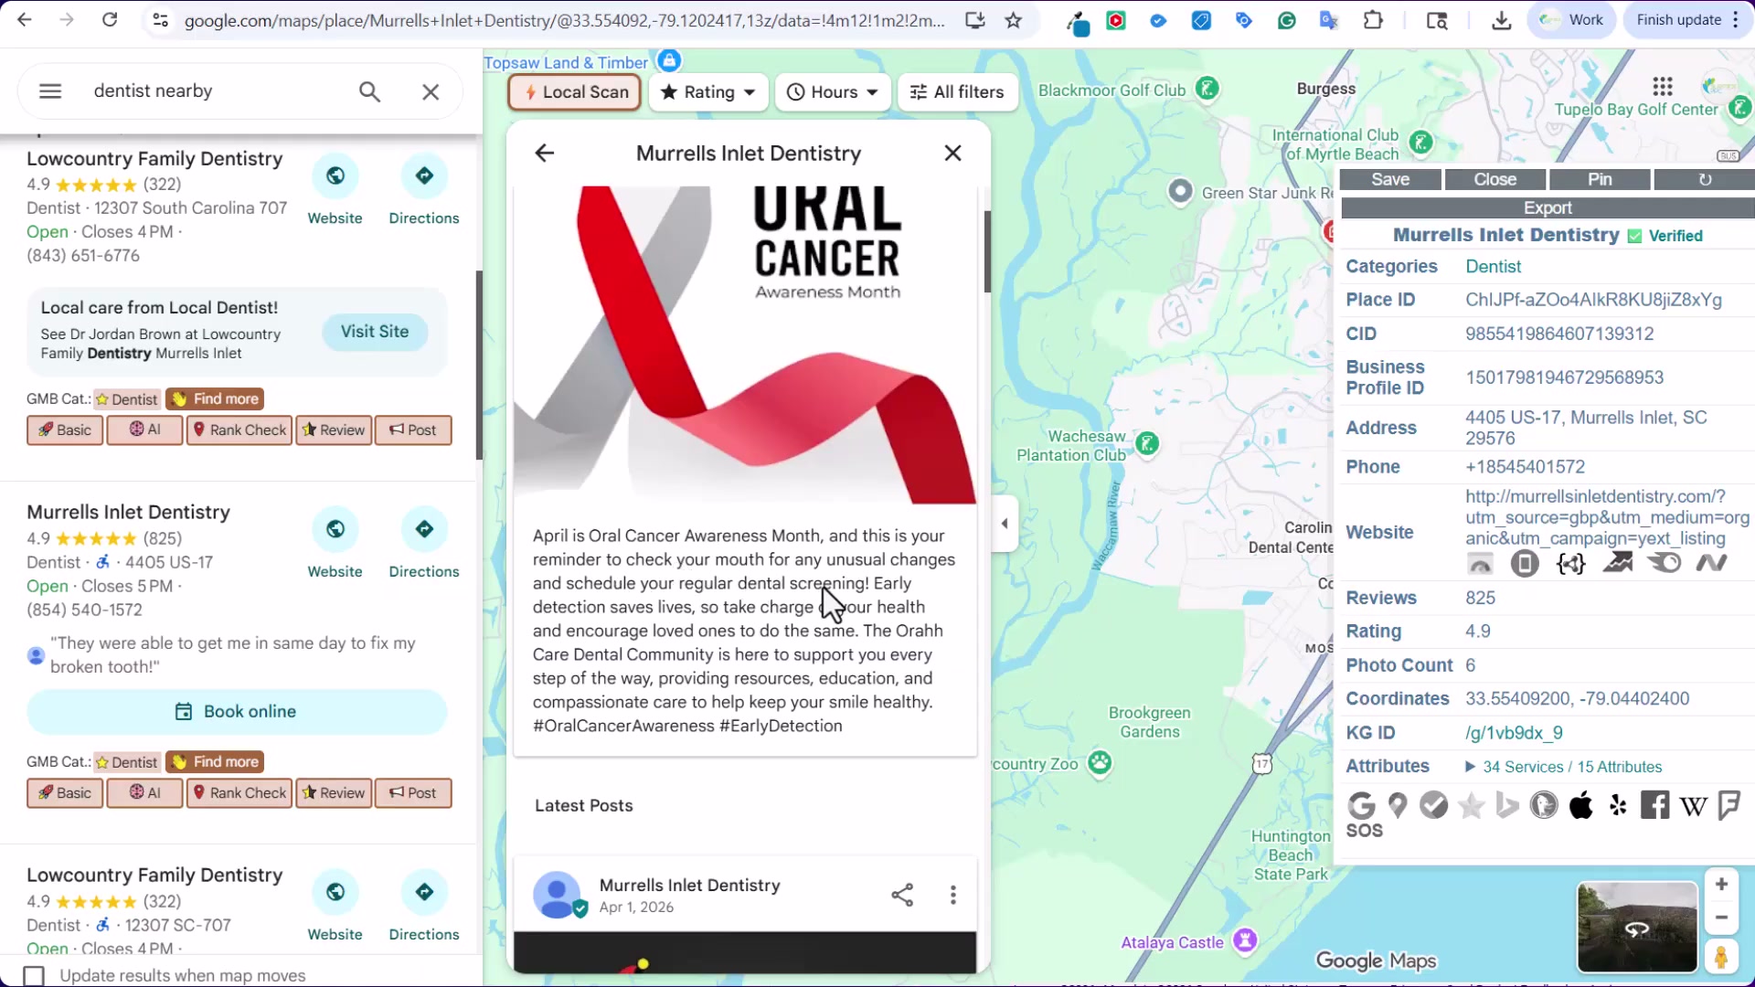Open the Google search icon in bottom row
The image size is (1755, 987).
[1361, 805]
